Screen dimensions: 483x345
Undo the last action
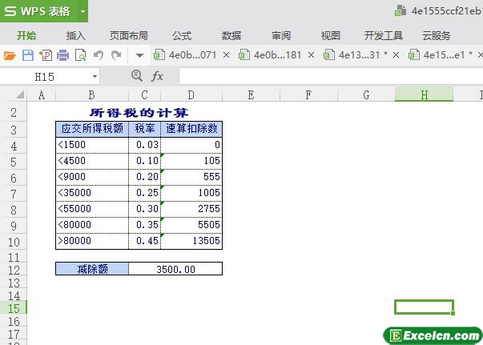99,55
